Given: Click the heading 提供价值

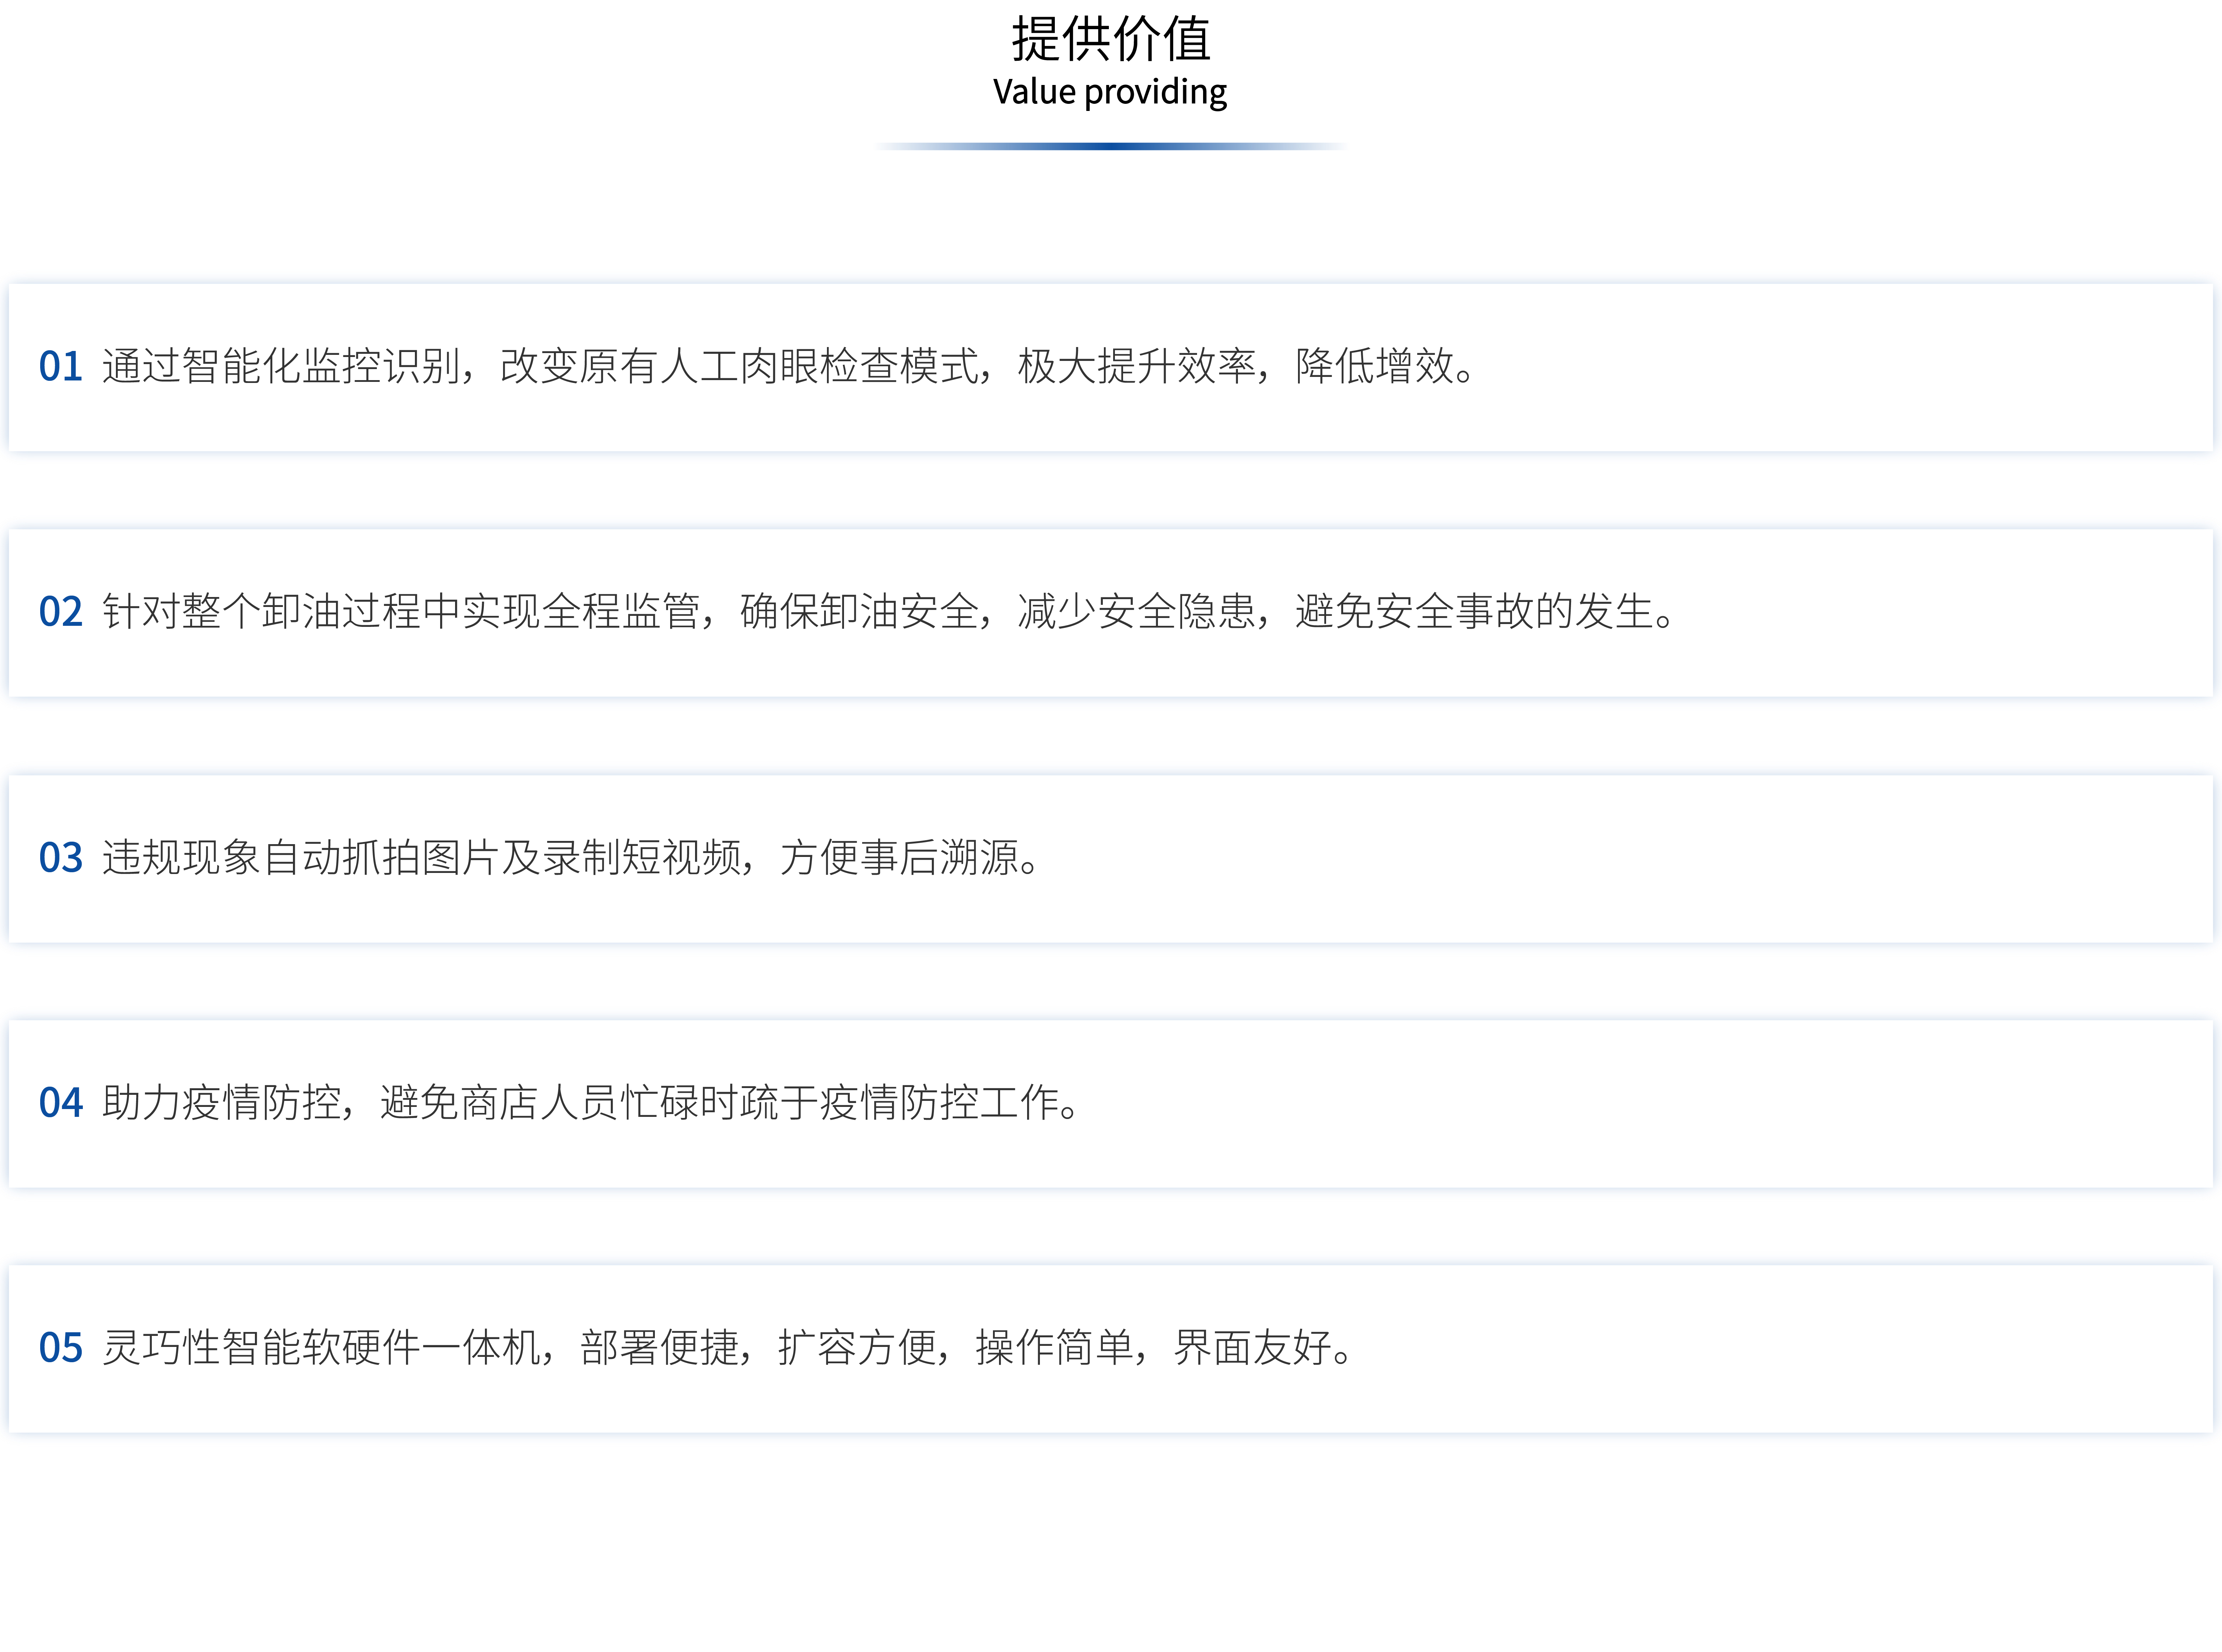Looking at the screenshot, I should (x=1111, y=40).
